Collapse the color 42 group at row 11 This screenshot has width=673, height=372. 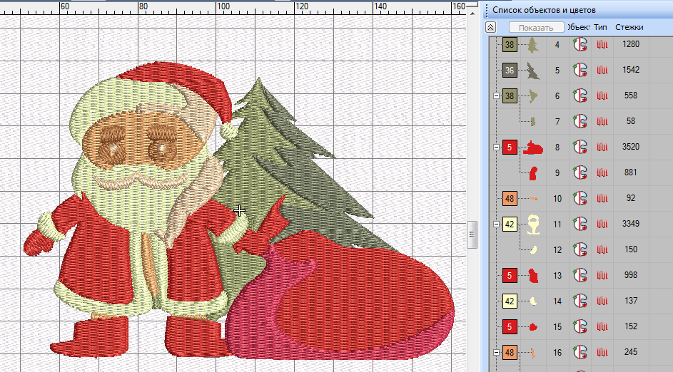pyautogui.click(x=496, y=224)
